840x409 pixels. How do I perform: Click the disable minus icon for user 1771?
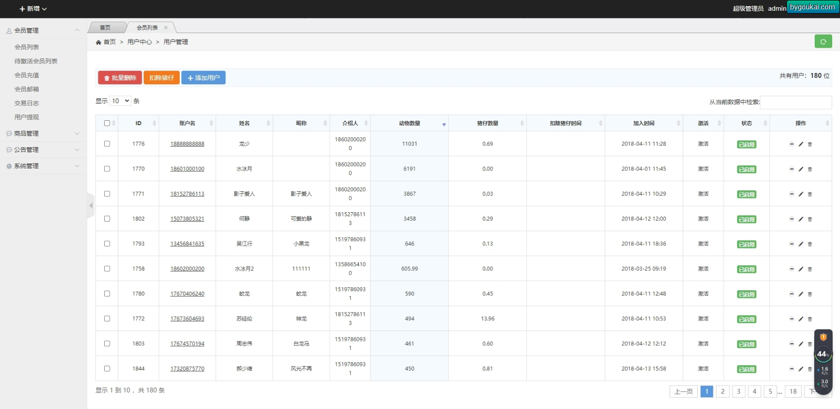(792, 194)
